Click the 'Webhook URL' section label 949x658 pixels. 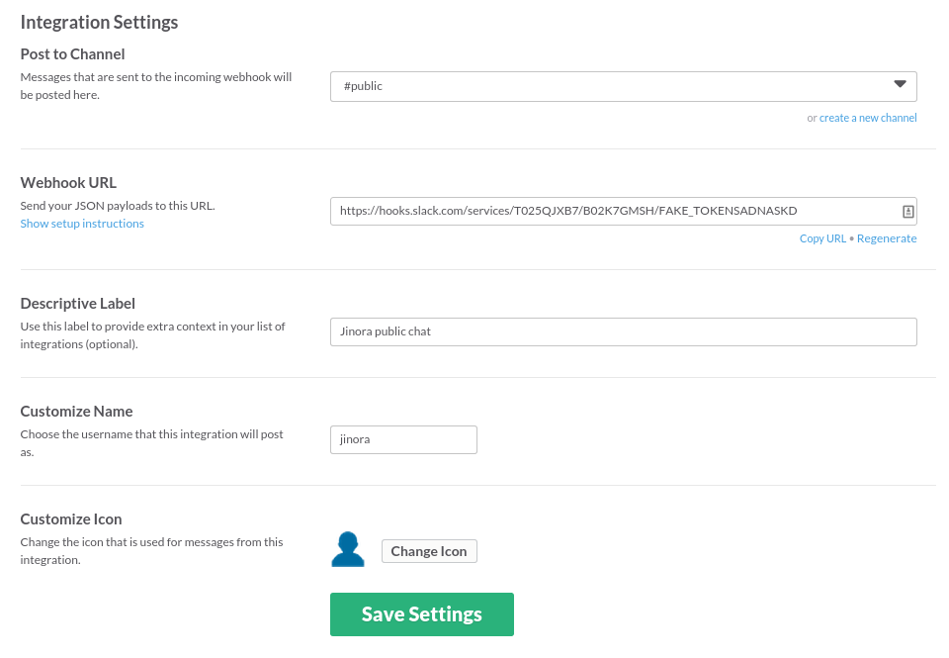68,182
